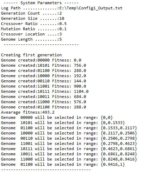Select the range {0.4623,0.6861}
Screen dimensions: 161x172
[x=119, y=149]
